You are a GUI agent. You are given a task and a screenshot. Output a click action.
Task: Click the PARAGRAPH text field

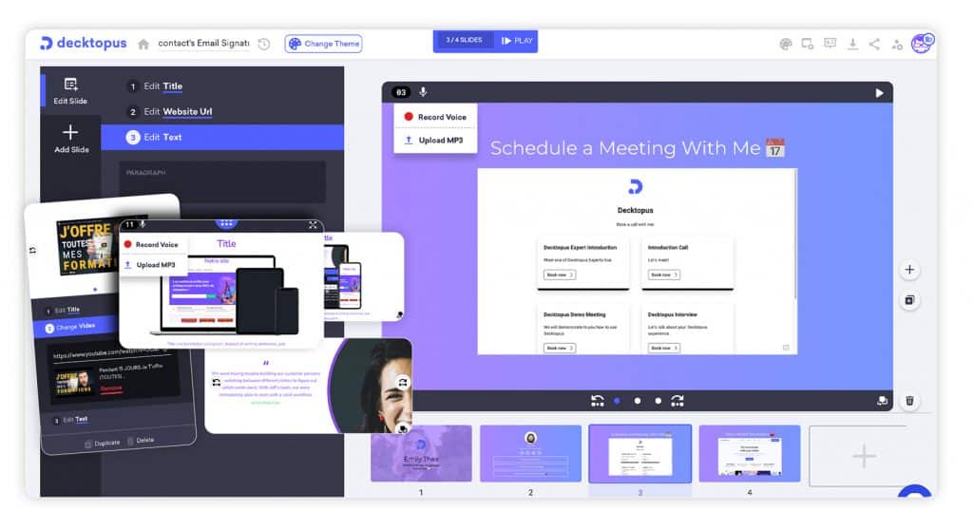(222, 182)
